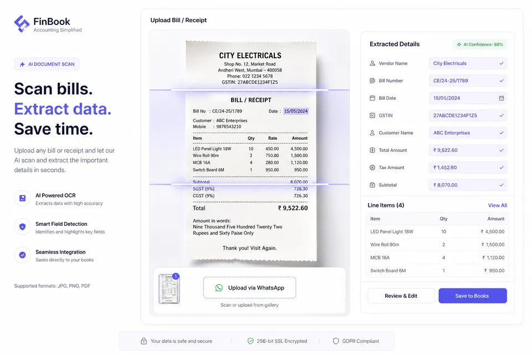The height and width of the screenshot is (355, 532).
Task: Click the FinBook logo icon
Action: coord(22,24)
